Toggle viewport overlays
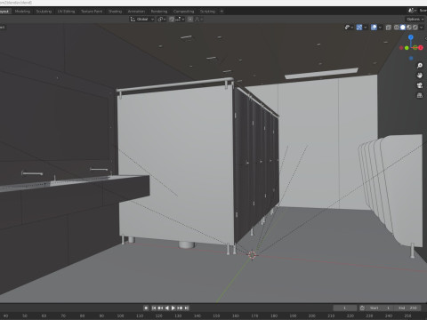This screenshot has height=320, width=427. (x=374, y=28)
